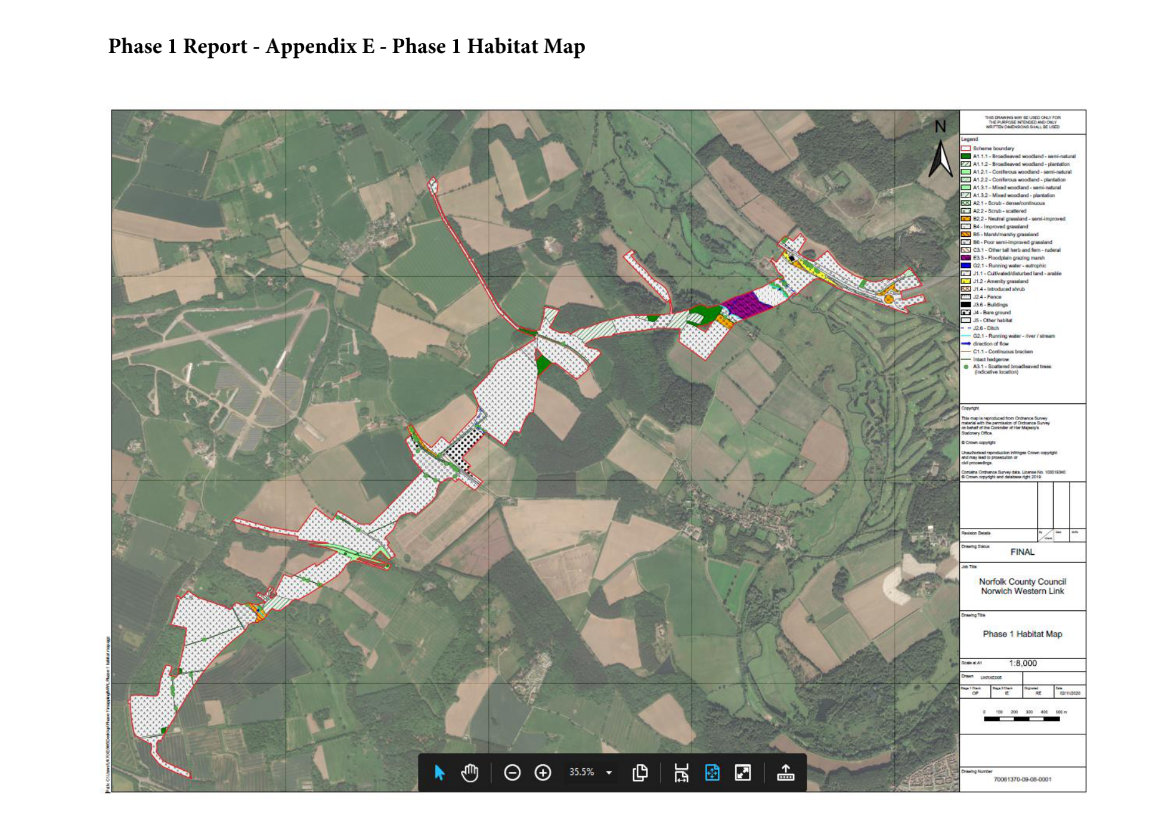The width and height of the screenshot is (1171, 828).
Task: Click the purple marsh area on map
Action: click(745, 305)
